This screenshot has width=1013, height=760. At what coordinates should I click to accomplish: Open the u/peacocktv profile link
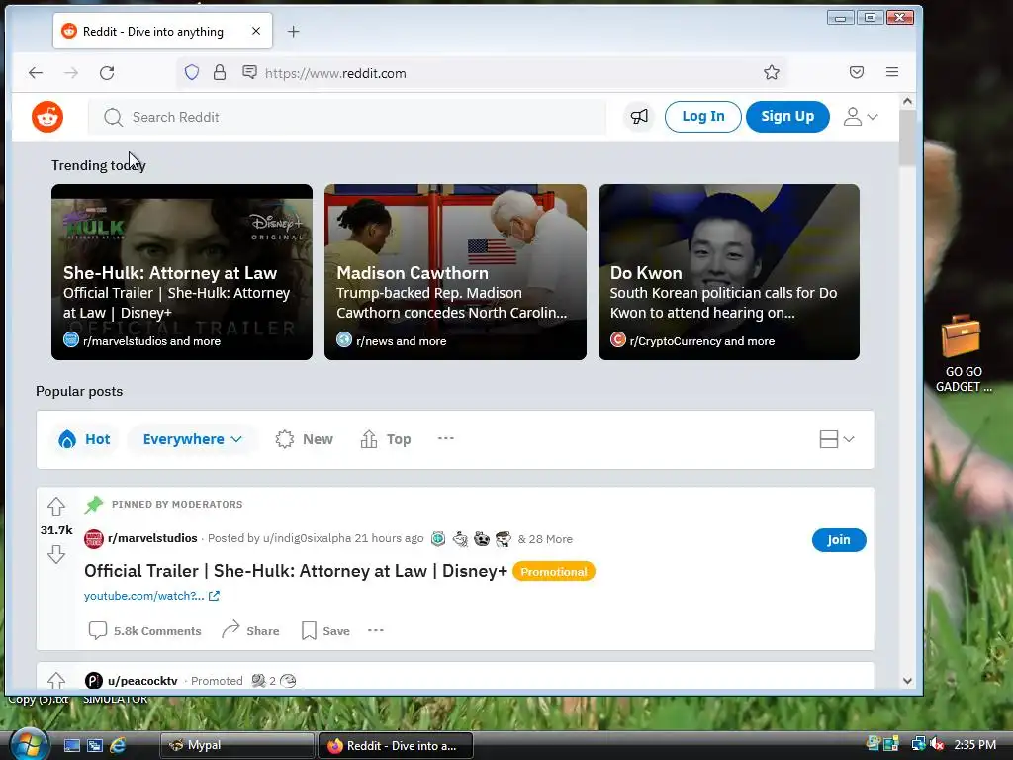[x=142, y=681]
